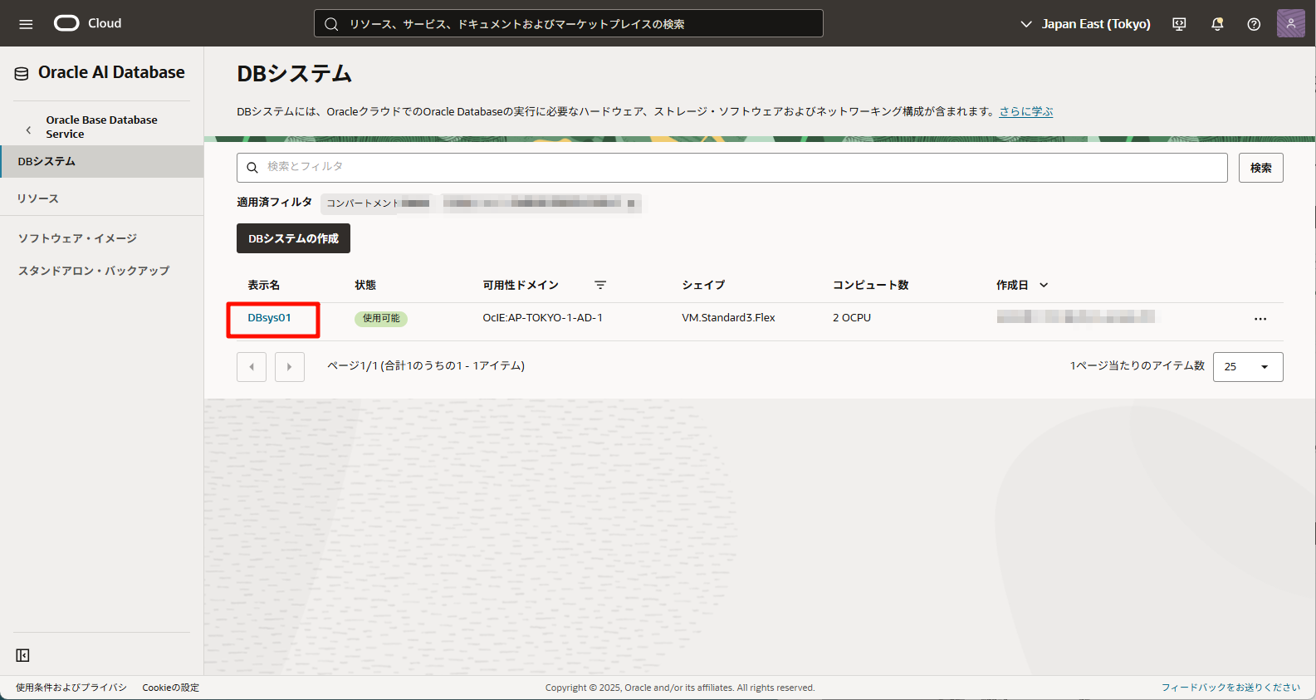
Task: Click the 検索とフィルタ input field
Action: click(x=731, y=168)
